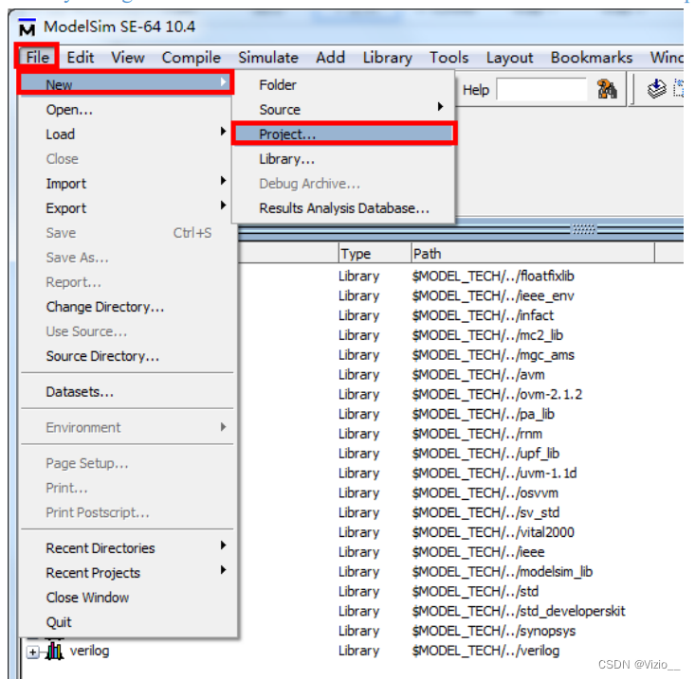
Task: Open Datasets... from File menu
Action: 125,392
